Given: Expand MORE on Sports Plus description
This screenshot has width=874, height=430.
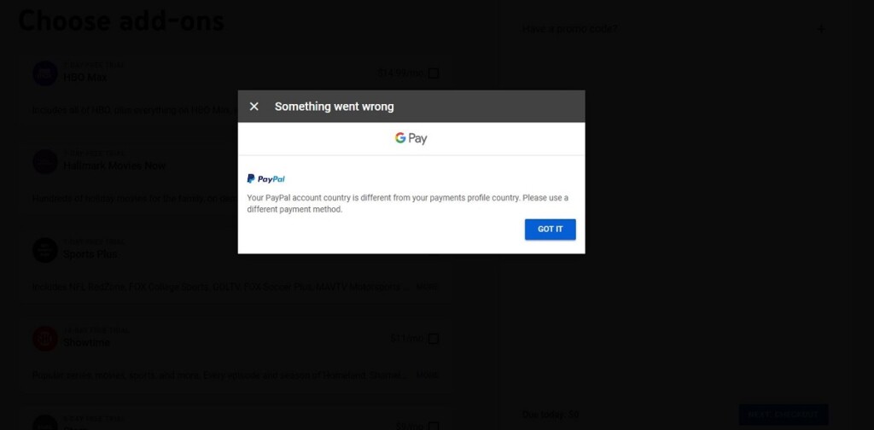Looking at the screenshot, I should pyautogui.click(x=427, y=287).
